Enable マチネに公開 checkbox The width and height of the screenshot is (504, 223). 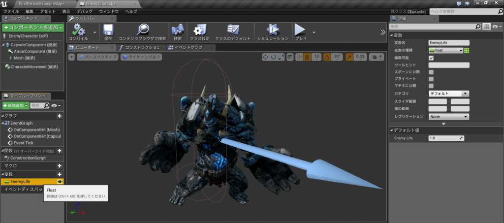(x=431, y=86)
